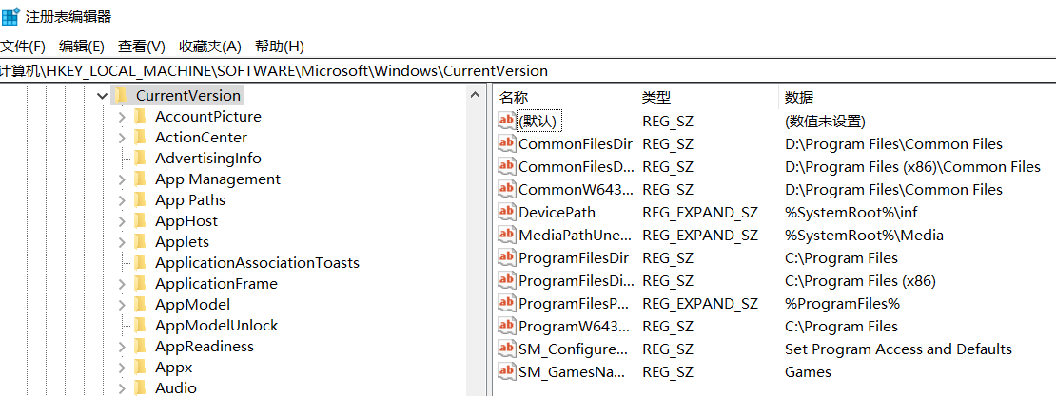Click string icon of MediaPathUne... value
The height and width of the screenshot is (396, 1056).
506,235
